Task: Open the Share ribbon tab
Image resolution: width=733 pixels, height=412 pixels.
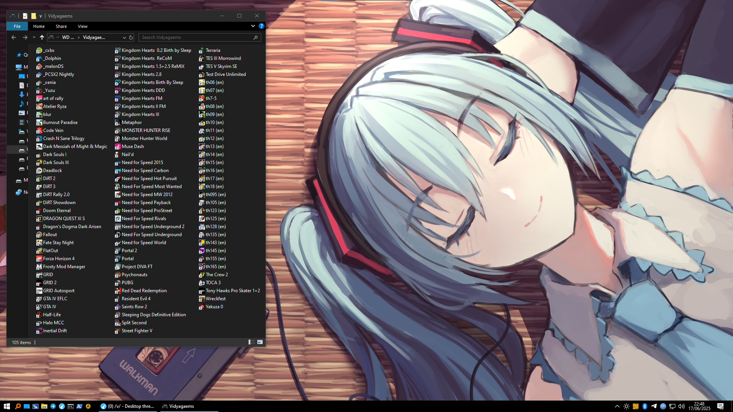Action: pyautogui.click(x=61, y=26)
